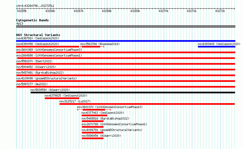Click the nsv5581970 red variant bar

[126, 64]
